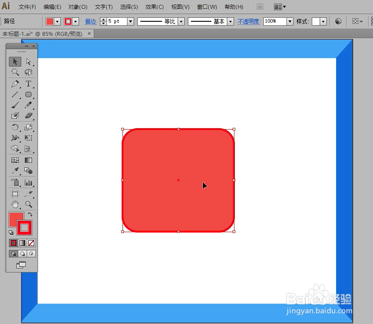Screen dimensions: 373x324
Task: Enable Draw Normal mode
Action: [14, 253]
